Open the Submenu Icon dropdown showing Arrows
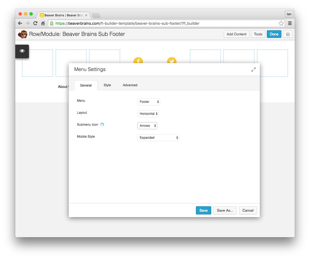 pyautogui.click(x=147, y=126)
